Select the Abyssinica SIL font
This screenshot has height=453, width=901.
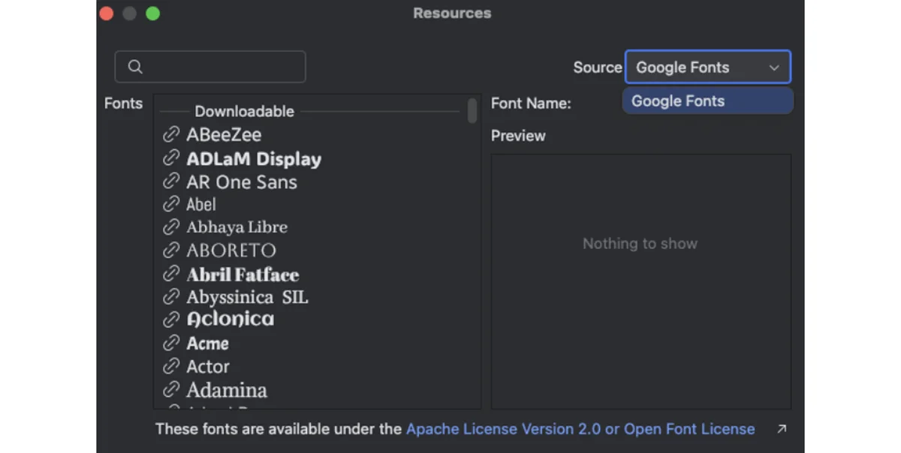pos(247,298)
